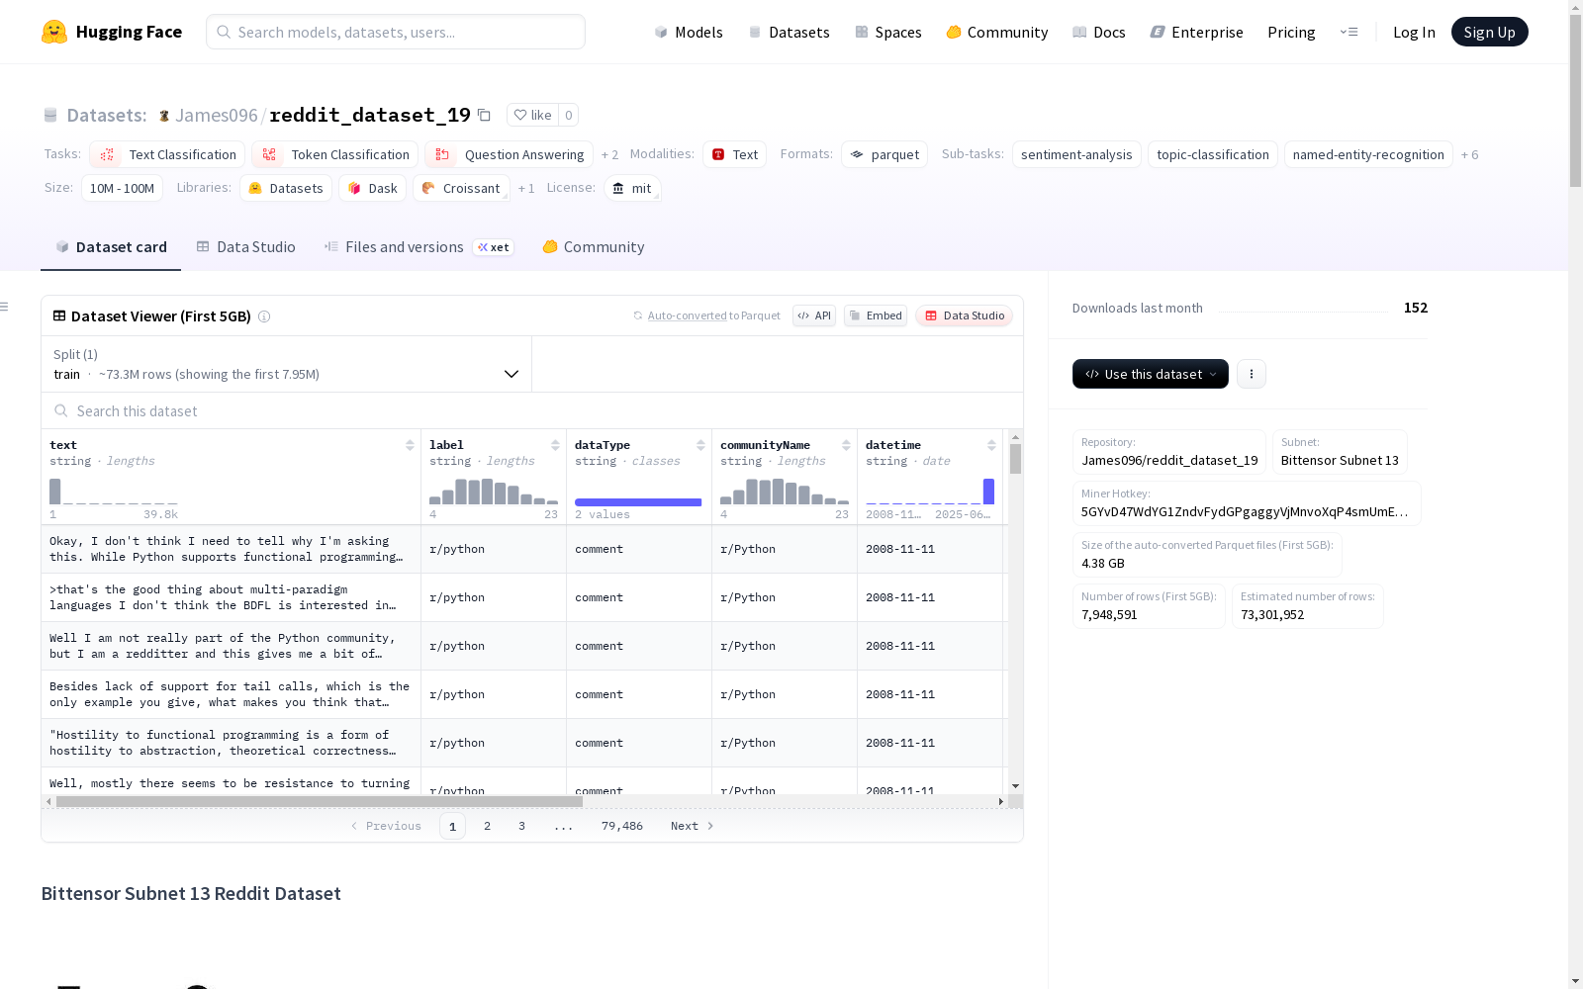Expand the +2 additional tasks
This screenshot has height=989, width=1583.
(x=609, y=154)
